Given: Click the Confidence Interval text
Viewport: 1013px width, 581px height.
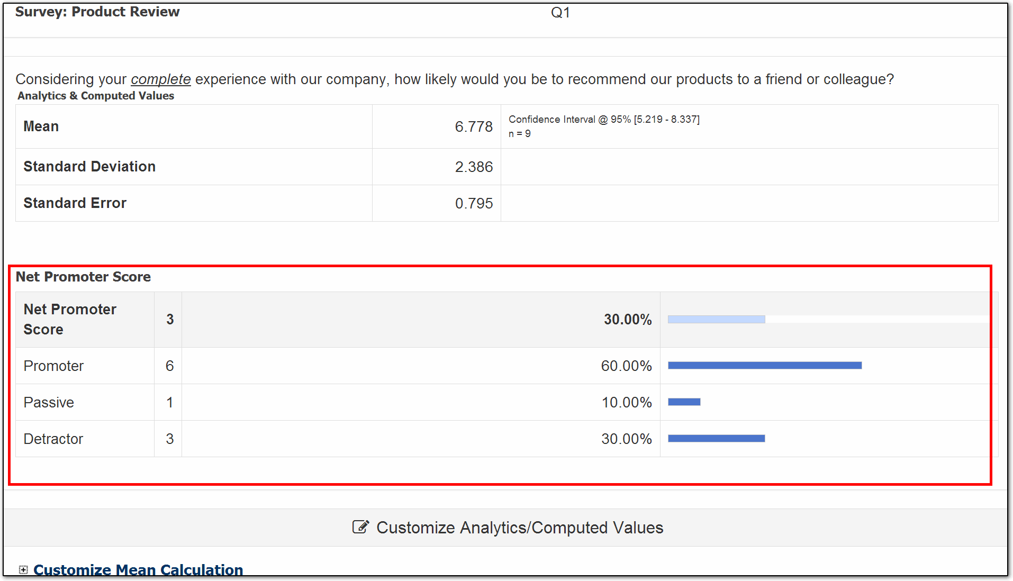Looking at the screenshot, I should point(604,119).
